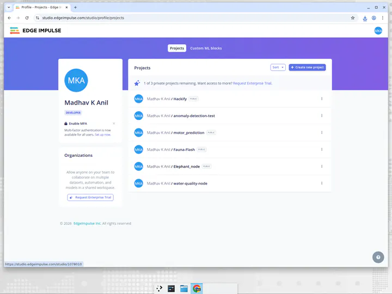Image resolution: width=392 pixels, height=294 pixels.
Task: Open the anomaly-detection-test project
Action: tap(194, 116)
